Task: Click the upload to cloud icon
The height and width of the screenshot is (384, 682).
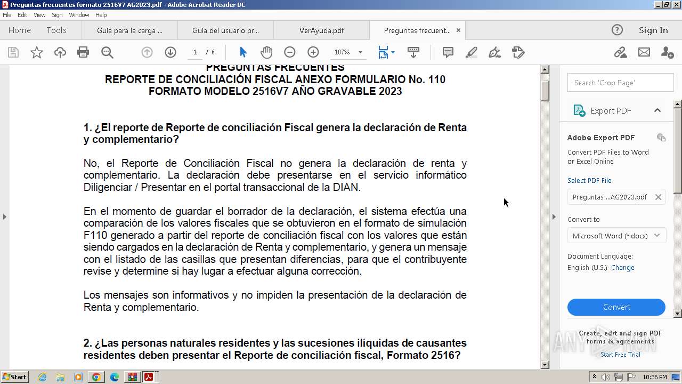Action: [x=60, y=52]
